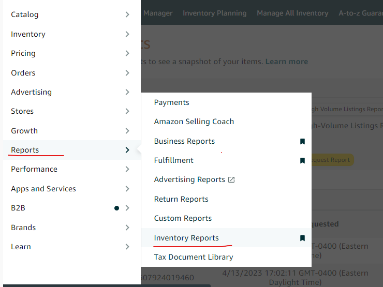This screenshot has width=383, height=287.
Task: Open the Learn menu entry
Action: [x=21, y=247]
